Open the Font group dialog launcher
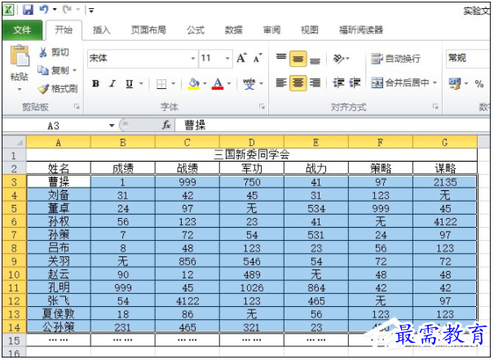Viewport: 494px width, 360px height. (x=262, y=107)
